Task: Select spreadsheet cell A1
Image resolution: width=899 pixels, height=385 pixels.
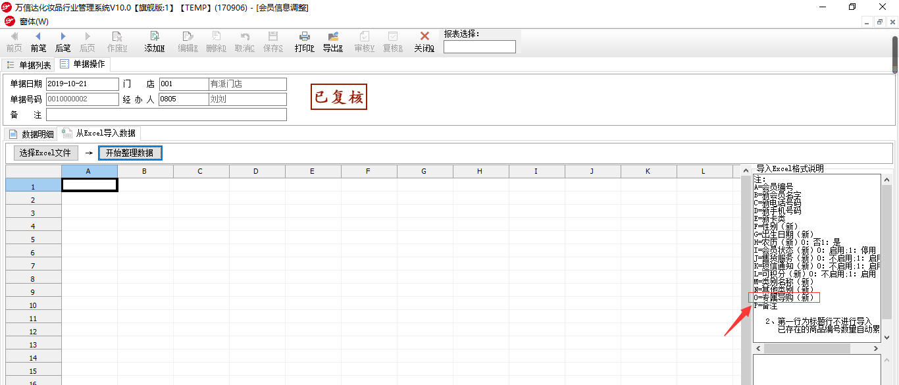Action: pyautogui.click(x=90, y=185)
